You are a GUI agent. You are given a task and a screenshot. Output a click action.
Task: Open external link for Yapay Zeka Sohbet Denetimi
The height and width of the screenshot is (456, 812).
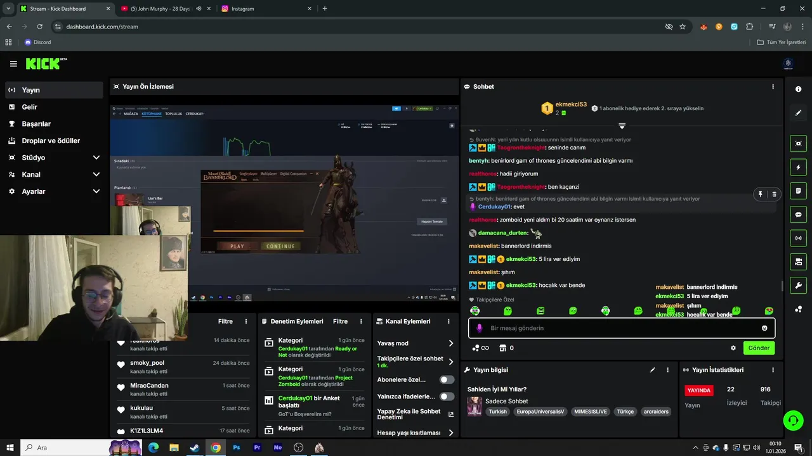pos(451,414)
